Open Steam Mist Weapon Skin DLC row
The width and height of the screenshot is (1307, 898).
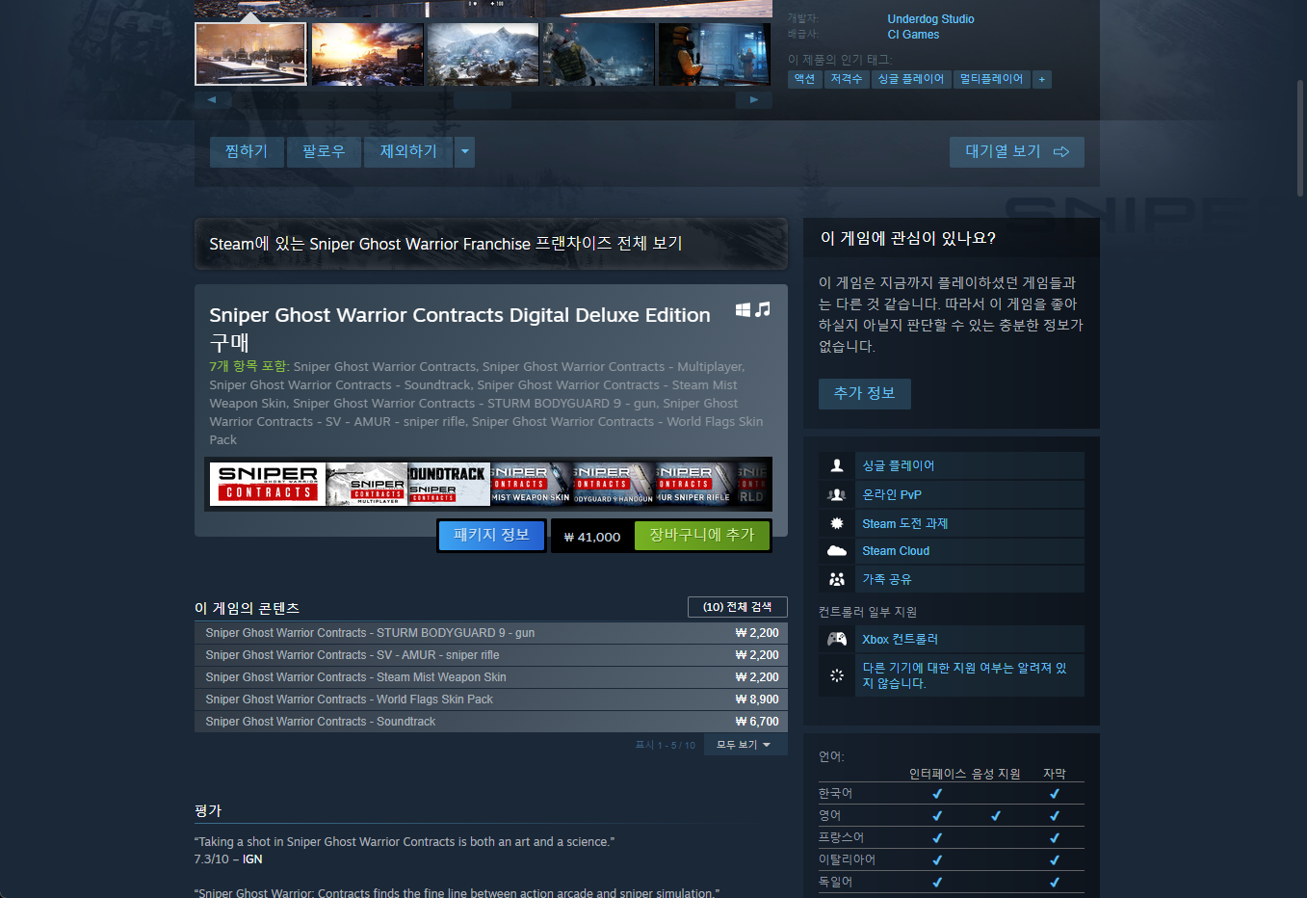click(491, 677)
